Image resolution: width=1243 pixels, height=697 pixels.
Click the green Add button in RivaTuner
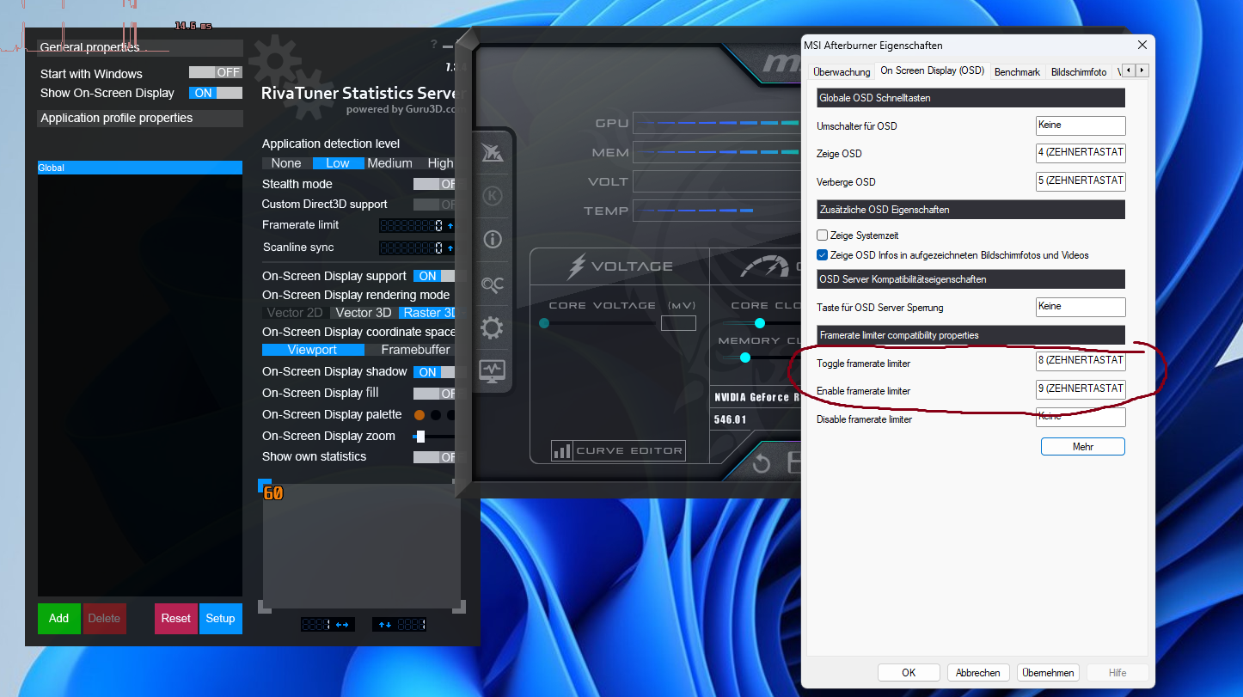(x=58, y=619)
